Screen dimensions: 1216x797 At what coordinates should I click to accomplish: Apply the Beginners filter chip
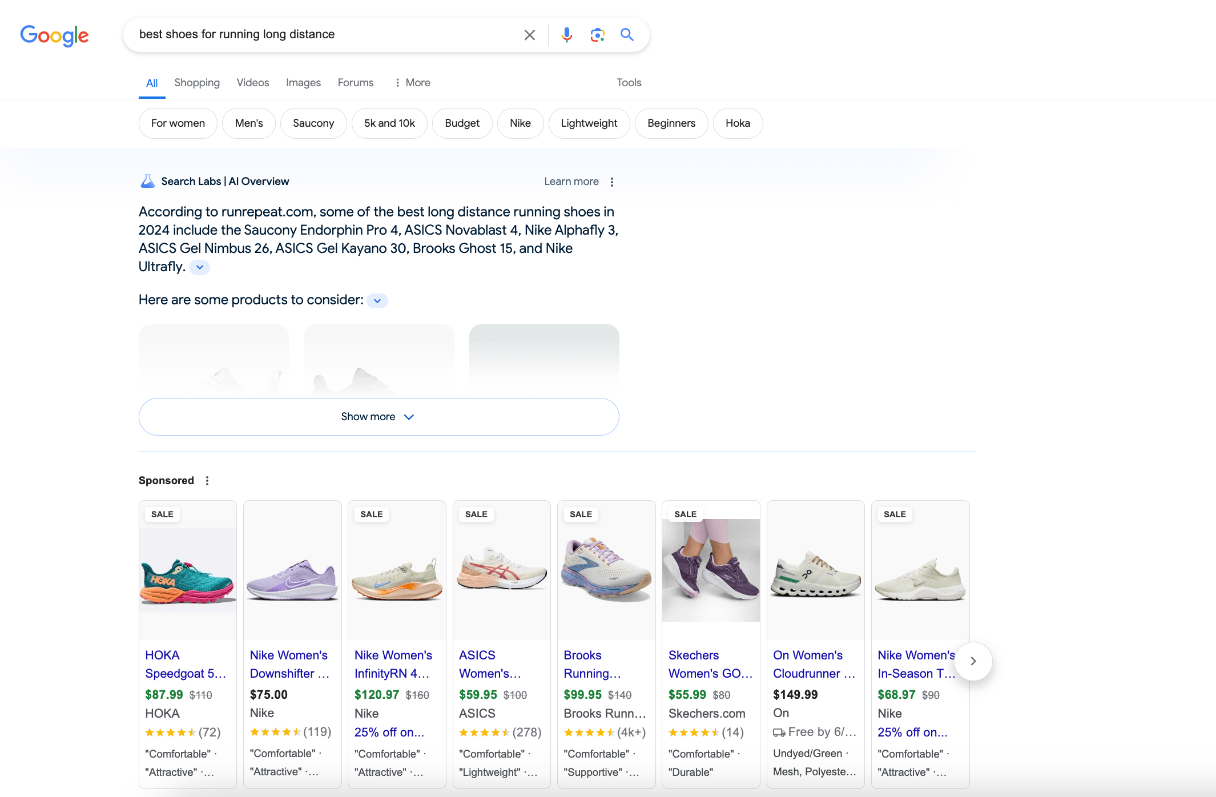[x=671, y=123]
